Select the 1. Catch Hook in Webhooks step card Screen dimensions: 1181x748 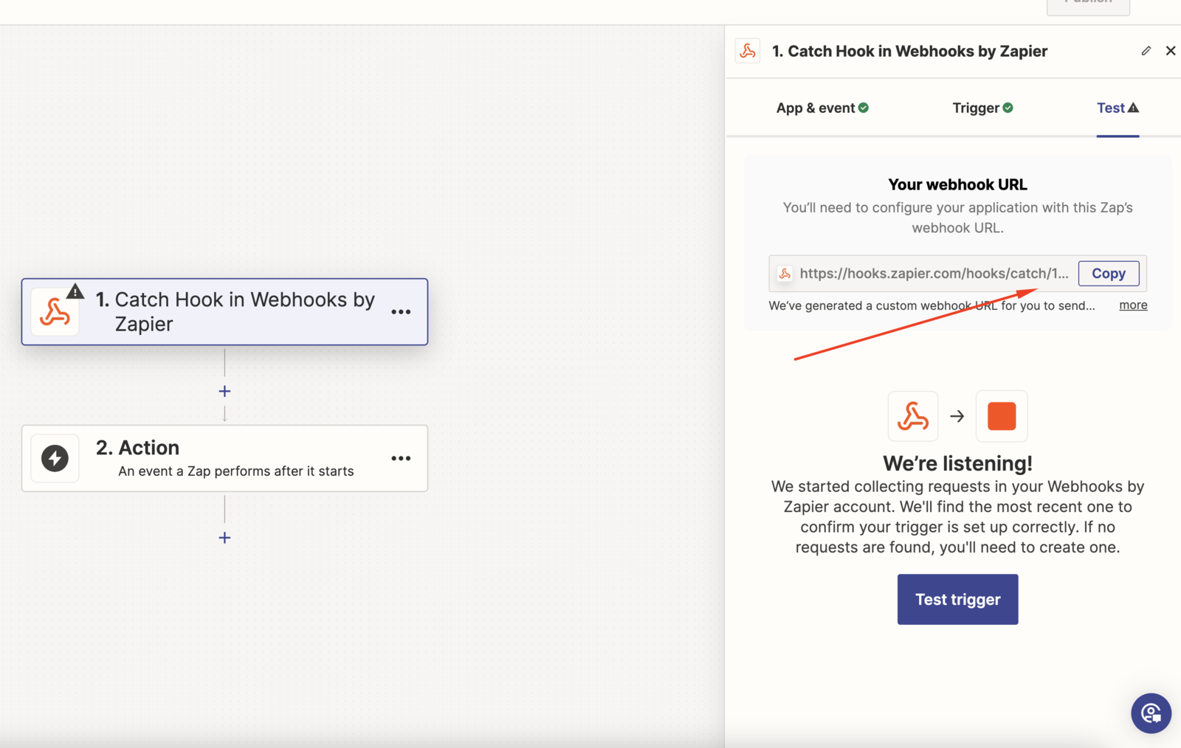point(224,311)
